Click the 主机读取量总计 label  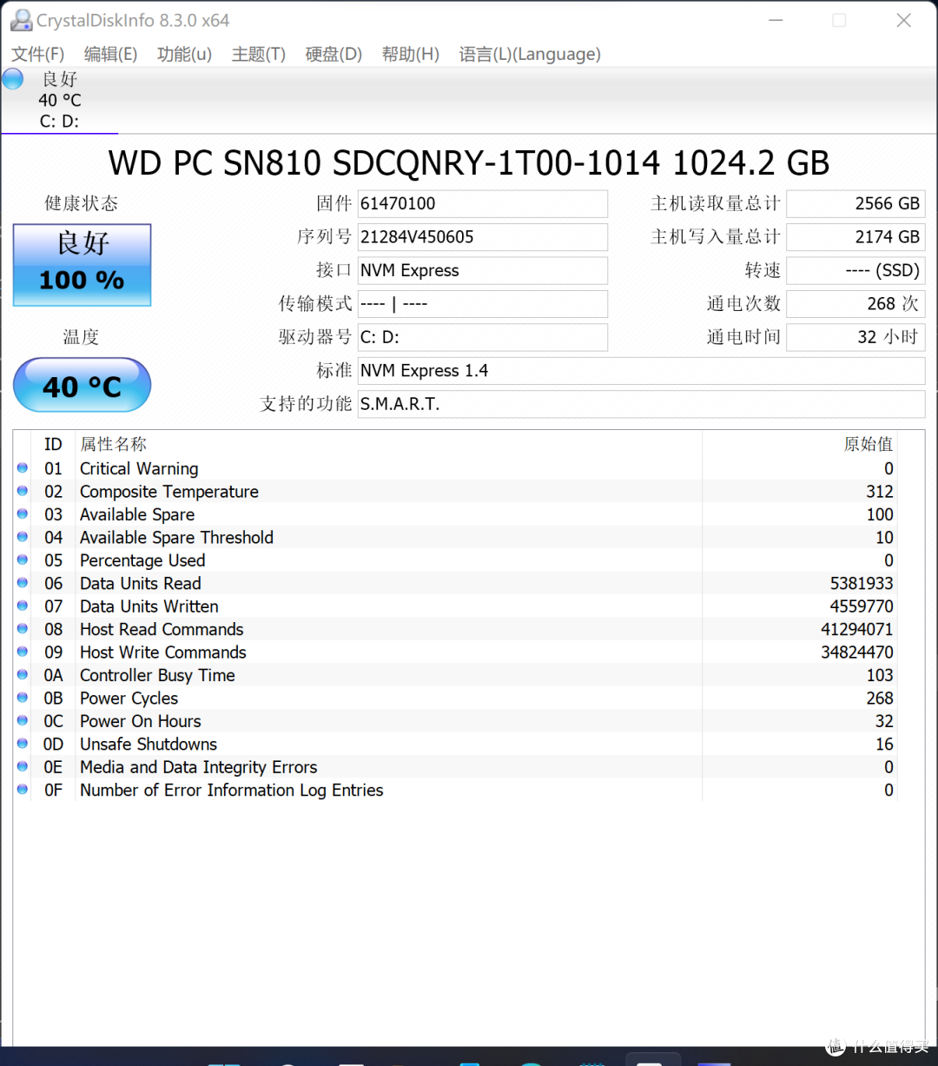[716, 203]
